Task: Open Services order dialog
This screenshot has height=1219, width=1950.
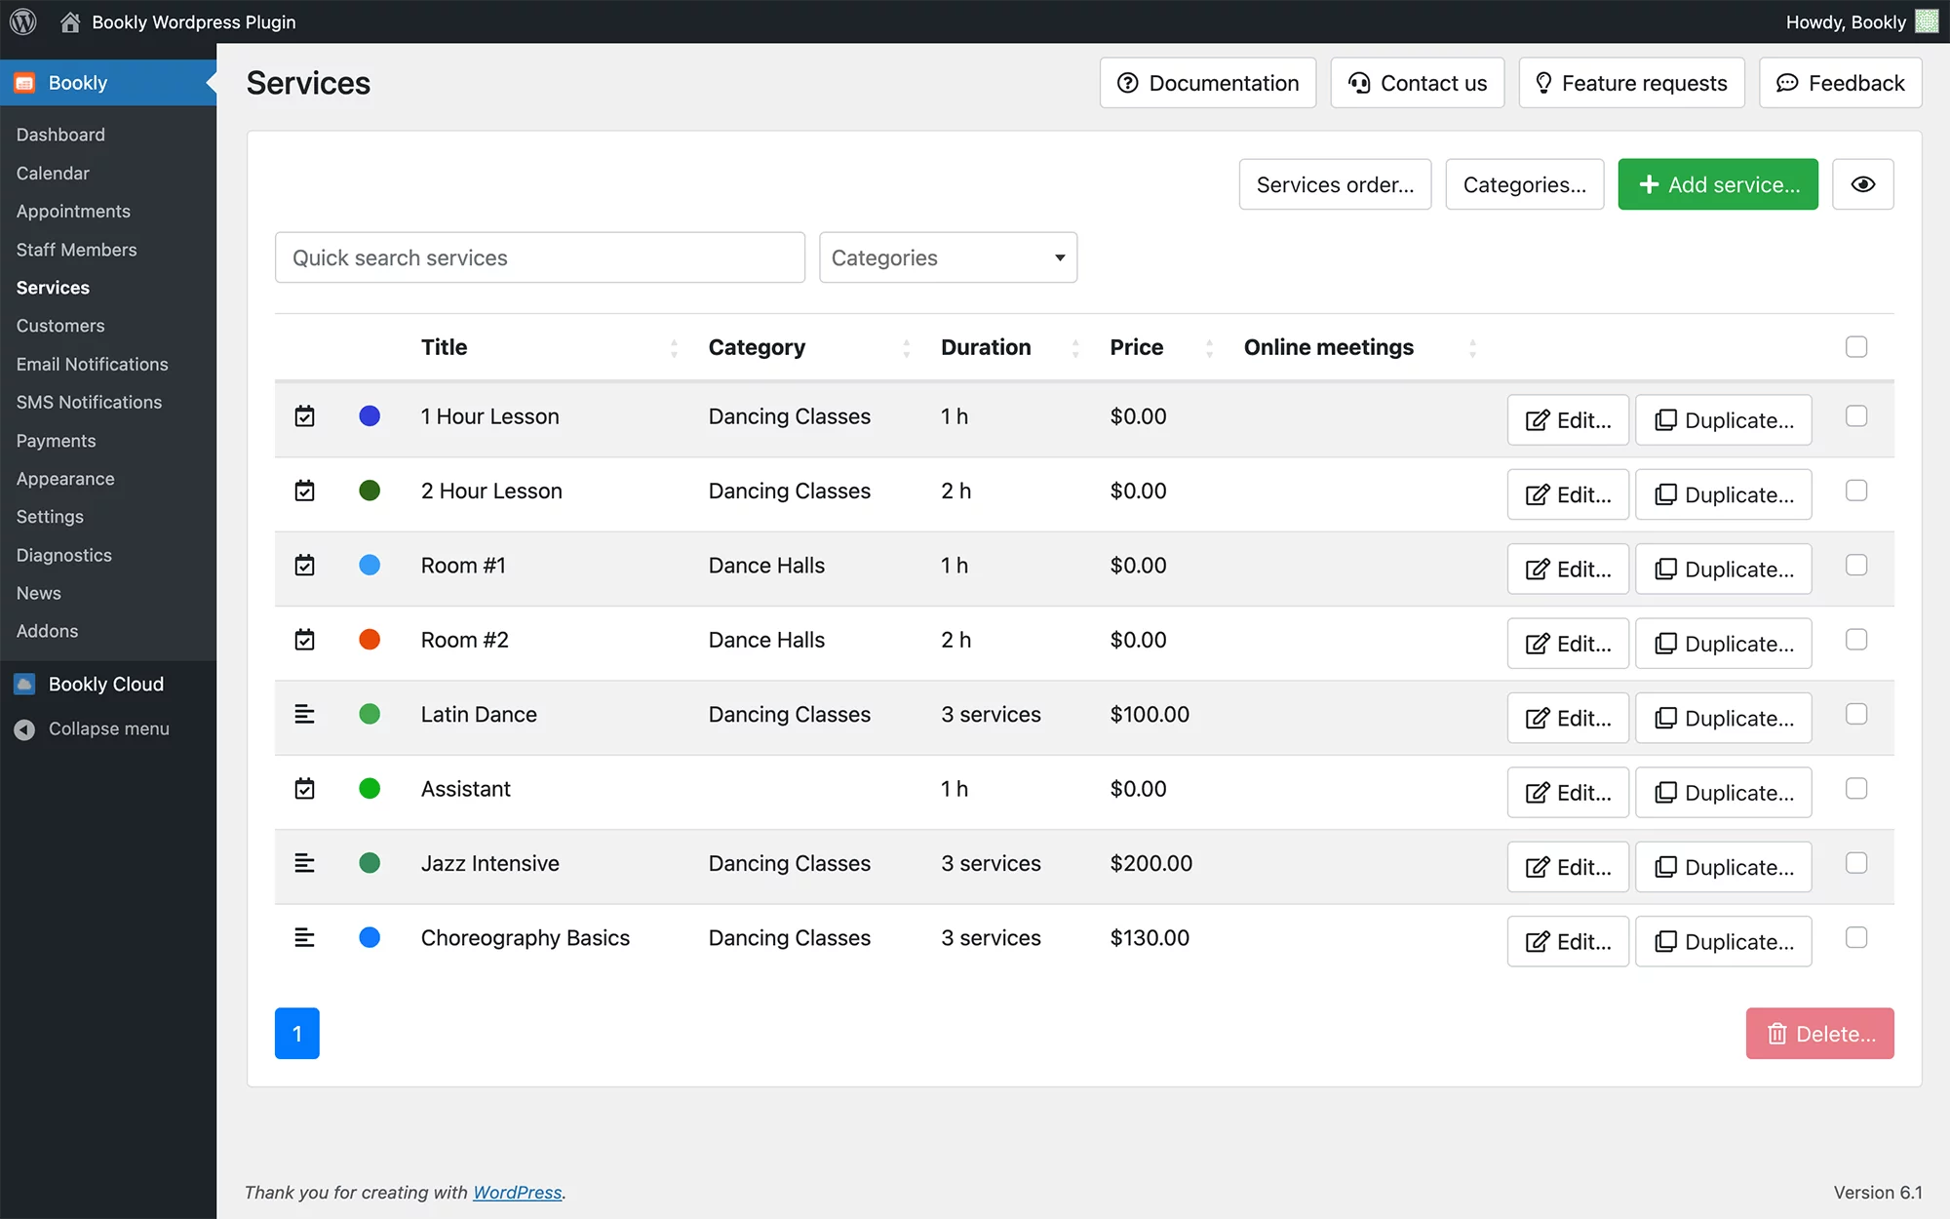Action: click(1335, 184)
